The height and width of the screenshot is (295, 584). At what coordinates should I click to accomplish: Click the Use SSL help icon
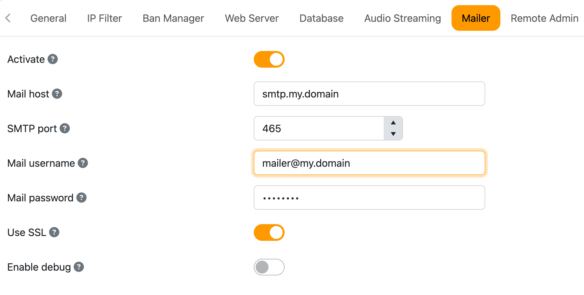point(54,232)
